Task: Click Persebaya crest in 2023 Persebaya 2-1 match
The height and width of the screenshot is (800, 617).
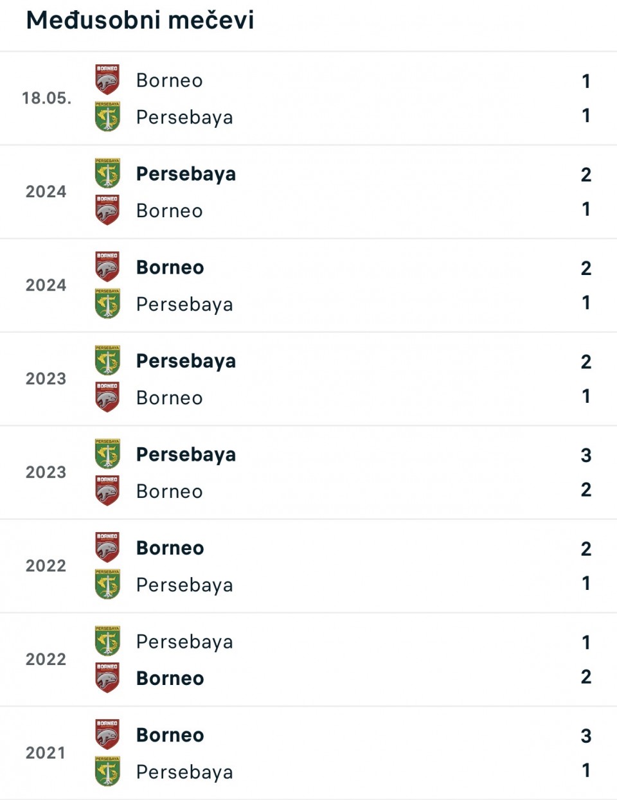Action: [x=107, y=360]
